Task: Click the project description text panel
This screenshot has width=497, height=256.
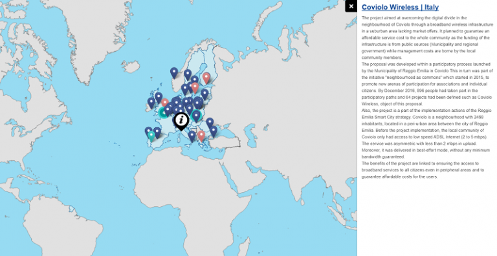Action: (427, 97)
